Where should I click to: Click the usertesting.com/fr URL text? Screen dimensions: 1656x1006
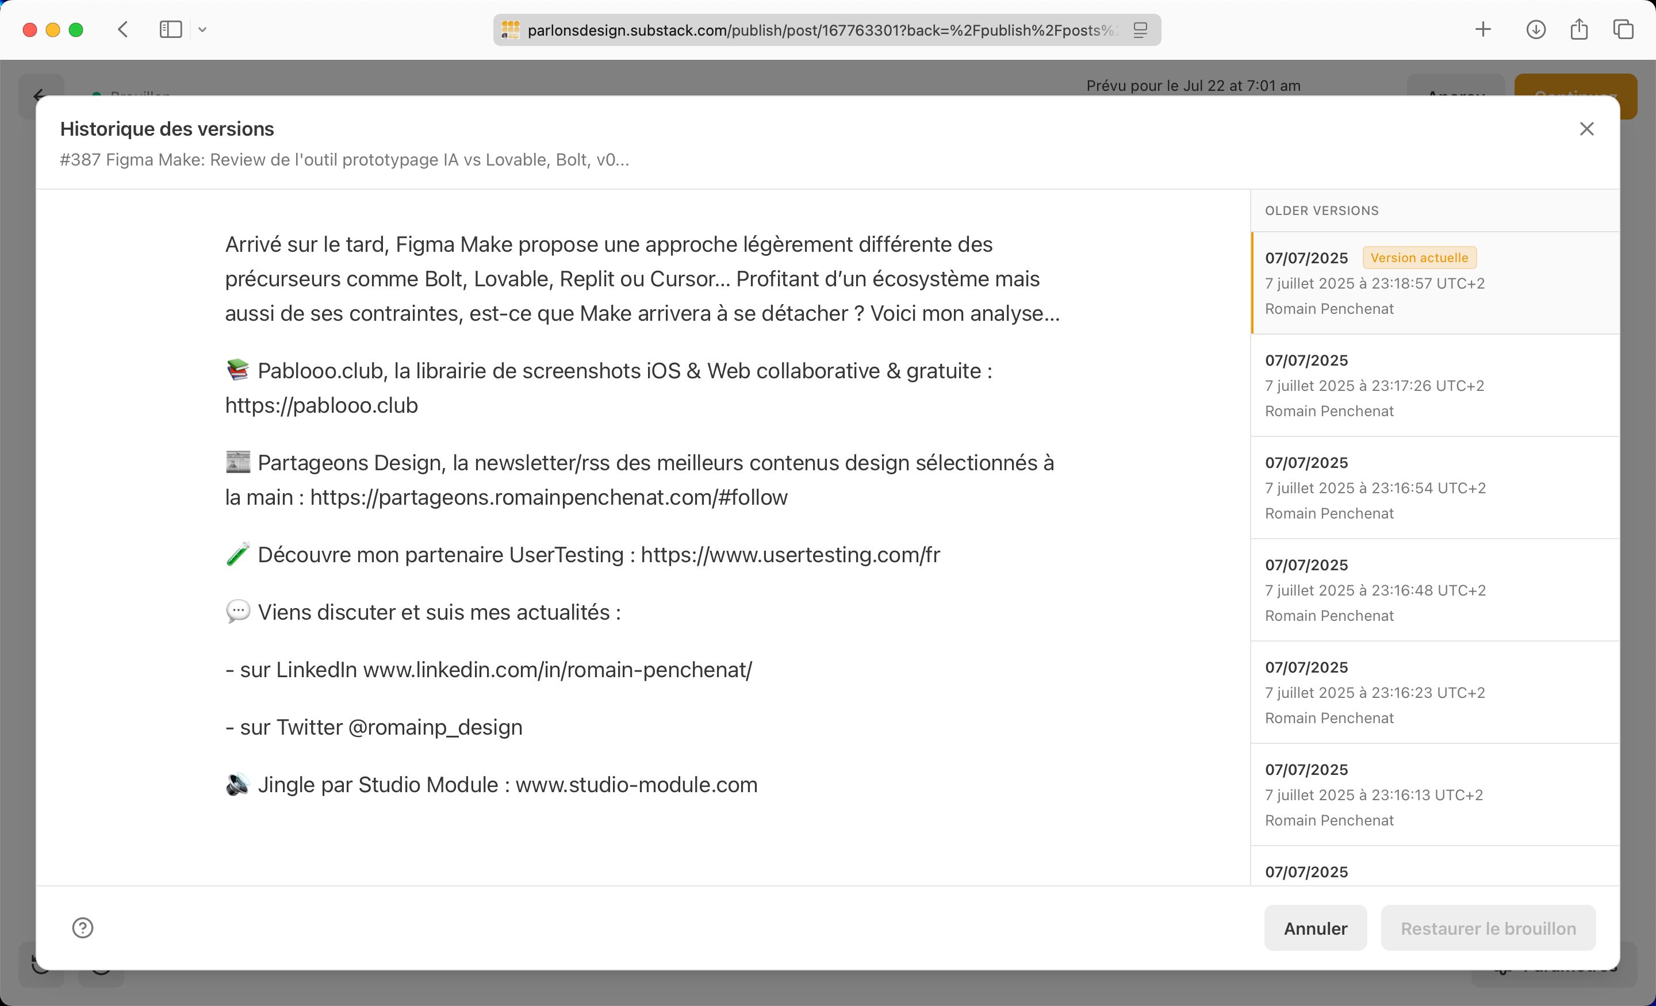pos(789,554)
